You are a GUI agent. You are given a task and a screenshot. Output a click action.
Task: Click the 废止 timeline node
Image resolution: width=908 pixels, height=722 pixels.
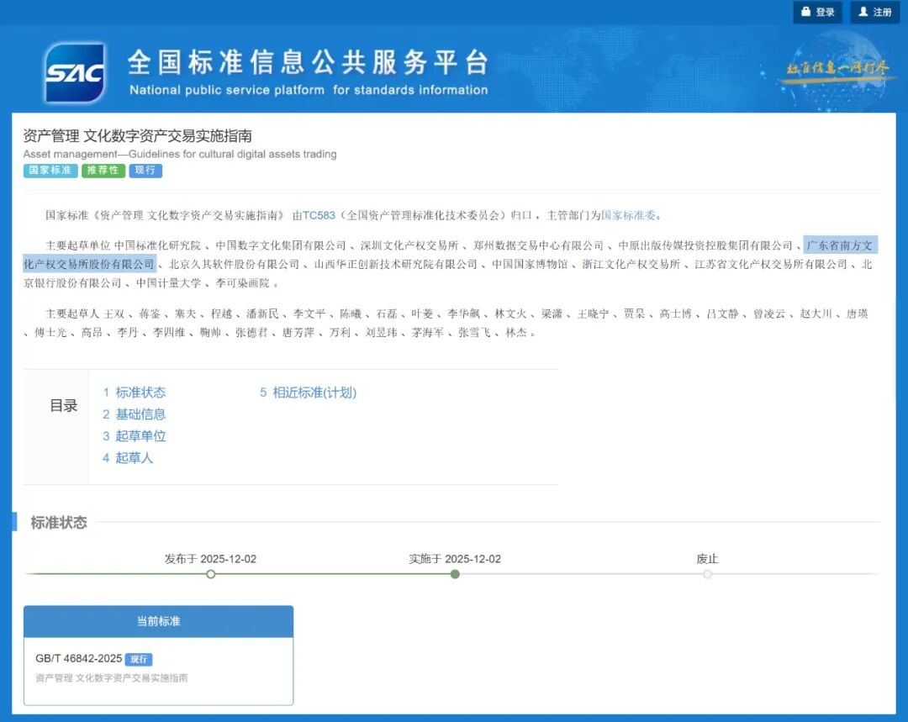[708, 574]
